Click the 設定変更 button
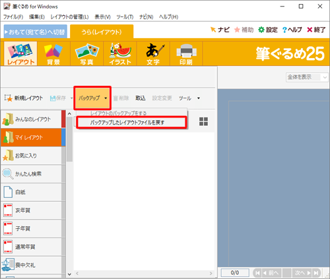 pyautogui.click(x=162, y=98)
